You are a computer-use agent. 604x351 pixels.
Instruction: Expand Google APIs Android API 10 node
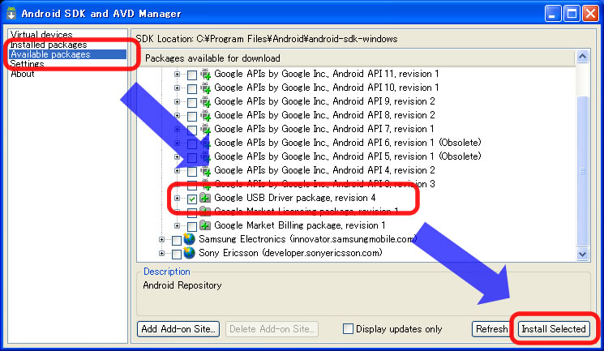(x=177, y=88)
